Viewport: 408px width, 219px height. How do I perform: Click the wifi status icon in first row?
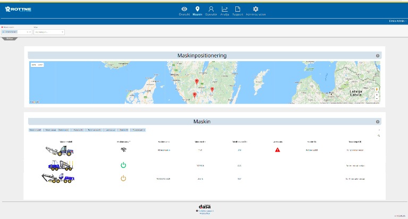point(123,150)
